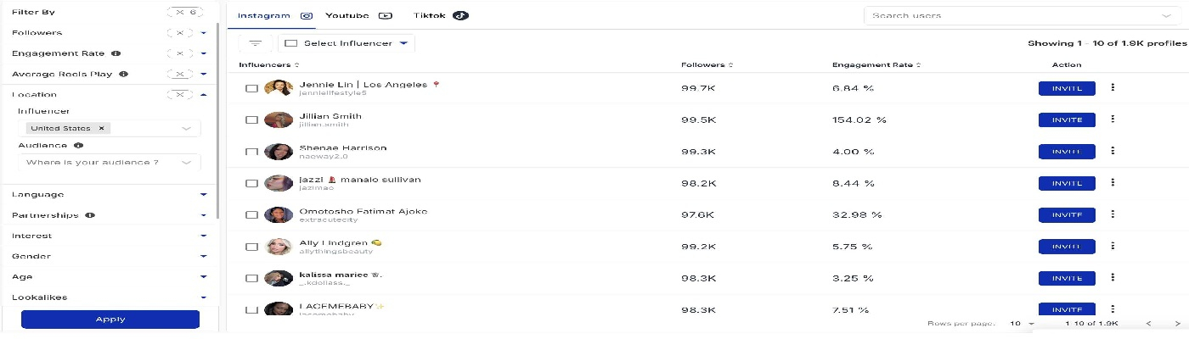Invite Jillian Smith
This screenshot has width=1189, height=339.
[x=1067, y=119]
